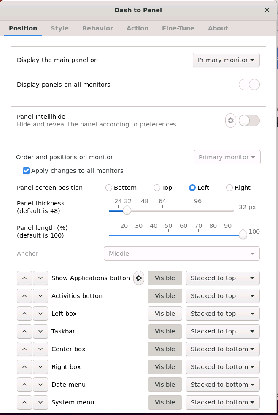Close the Dash to Panel window
278x415 pixels.
pos(267,10)
